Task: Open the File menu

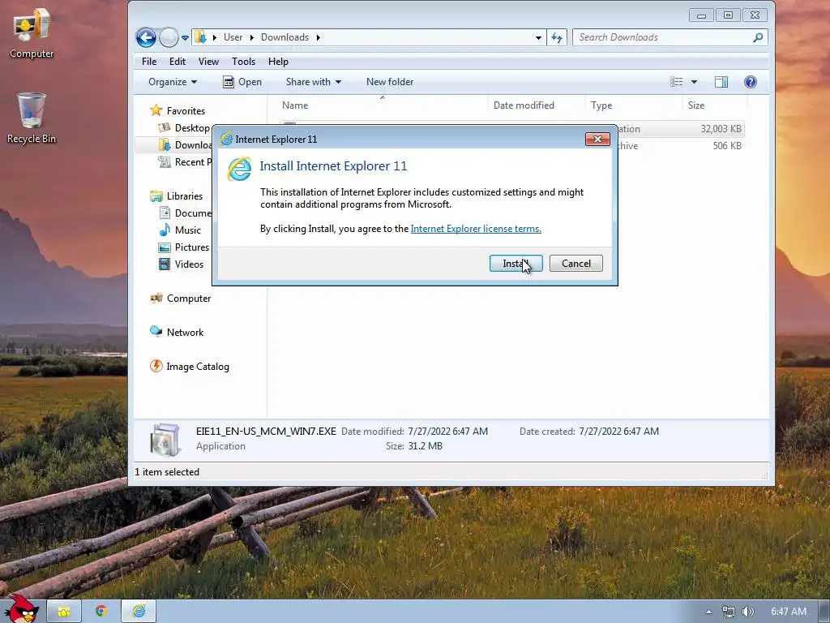Action: tap(149, 62)
